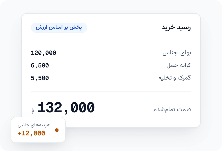Click the بهای اجناس row label
This screenshot has width=222, height=151.
177,53
